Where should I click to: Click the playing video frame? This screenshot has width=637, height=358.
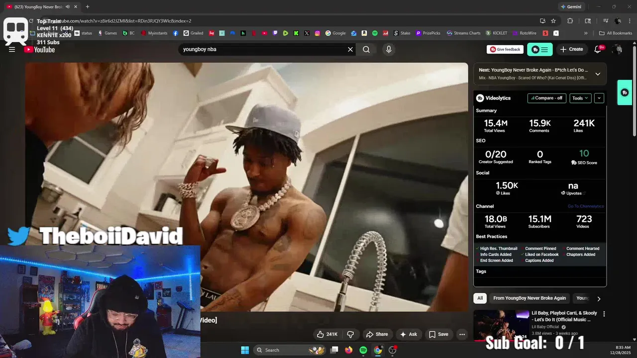pyautogui.click(x=247, y=187)
